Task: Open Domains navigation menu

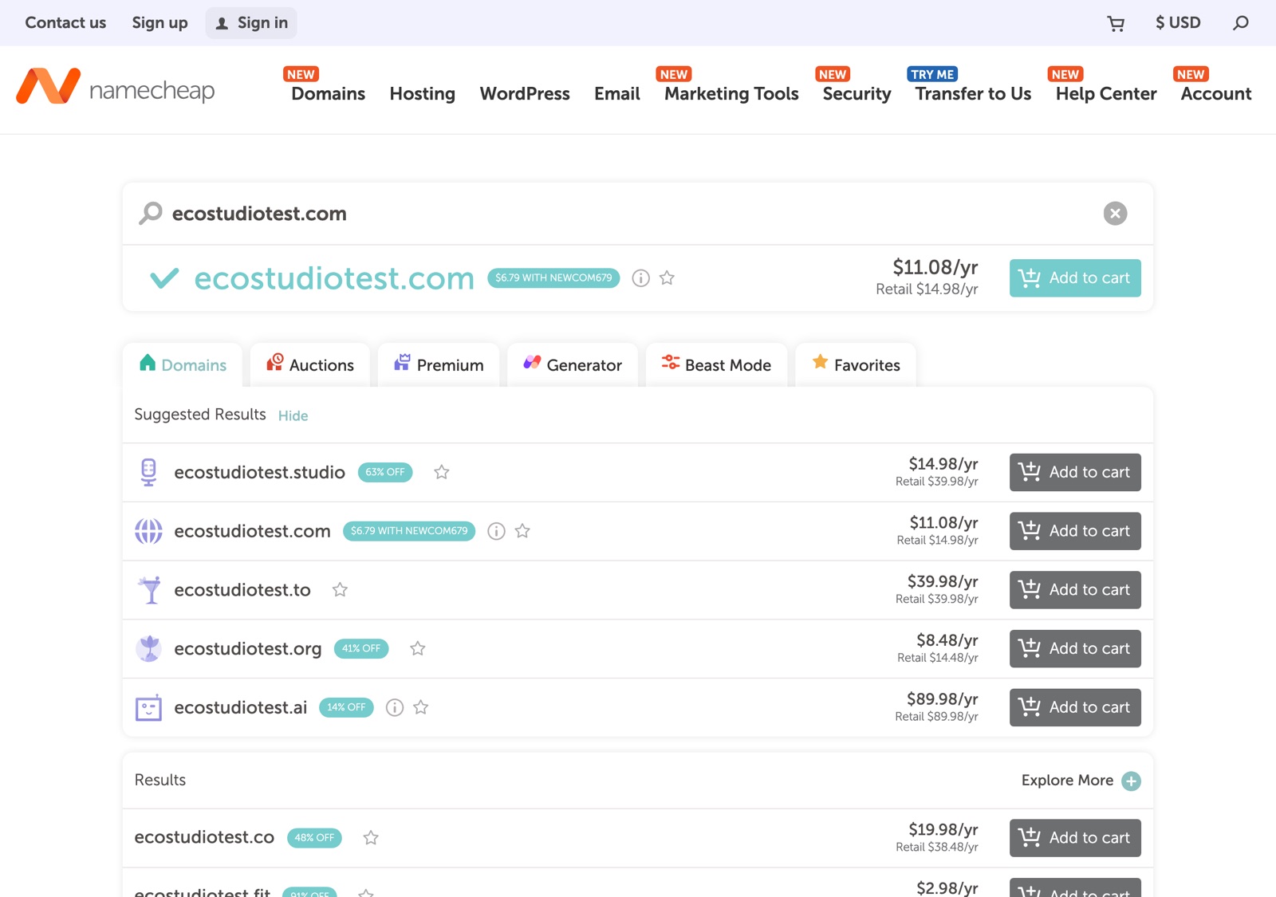Action: coord(328,93)
